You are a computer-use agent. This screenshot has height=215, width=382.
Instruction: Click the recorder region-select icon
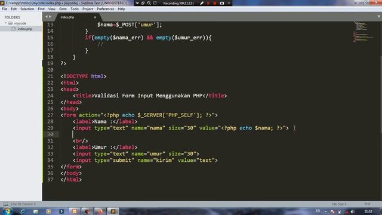[155, 3]
